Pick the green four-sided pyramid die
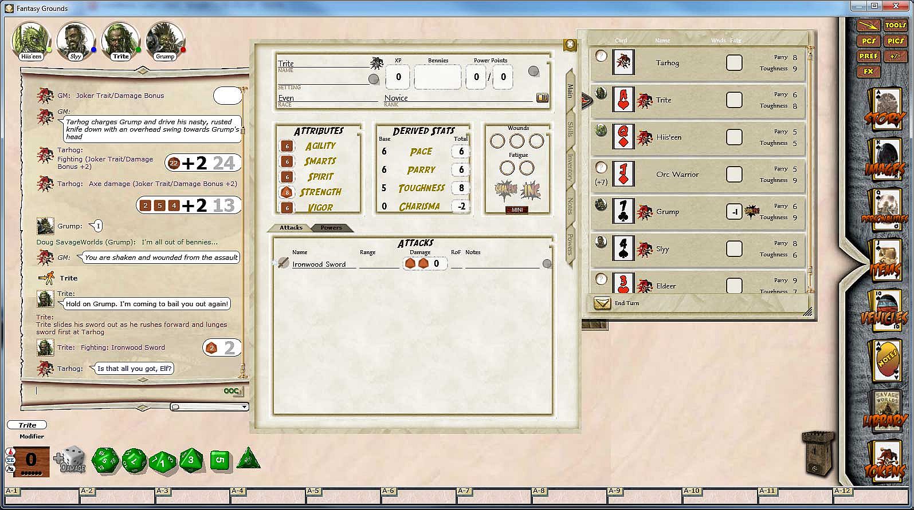Viewport: 914px width, 510px height. tap(248, 458)
